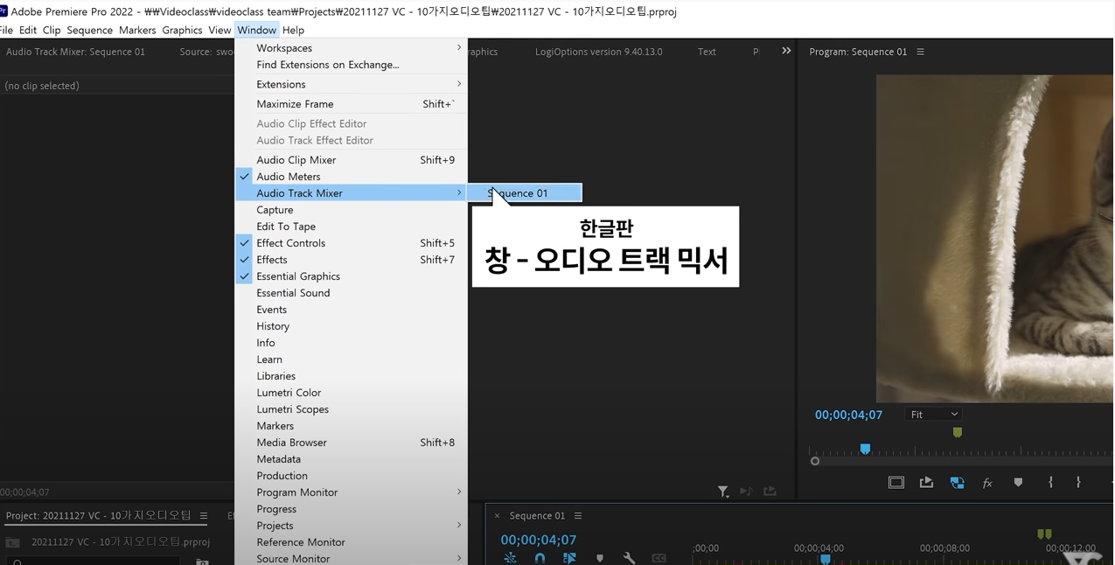Expand the Program Monitor submenu
This screenshot has width=1115, height=565.
point(352,492)
